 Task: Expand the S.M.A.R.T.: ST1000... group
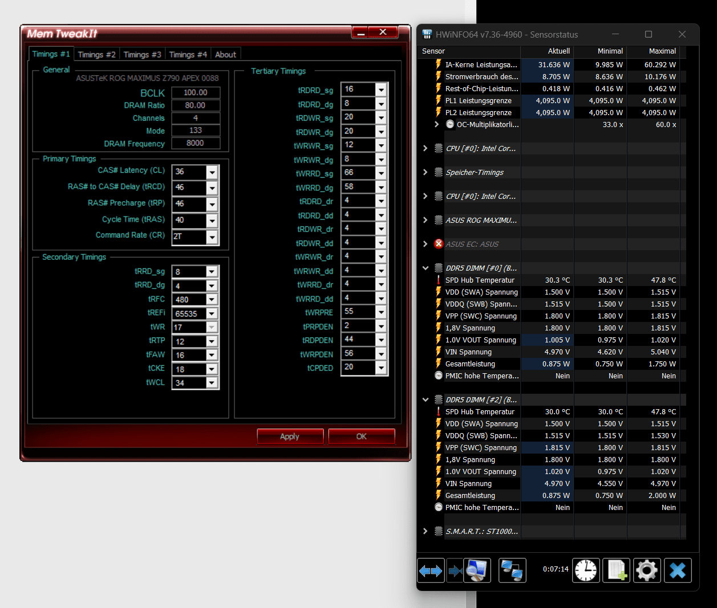tap(426, 531)
